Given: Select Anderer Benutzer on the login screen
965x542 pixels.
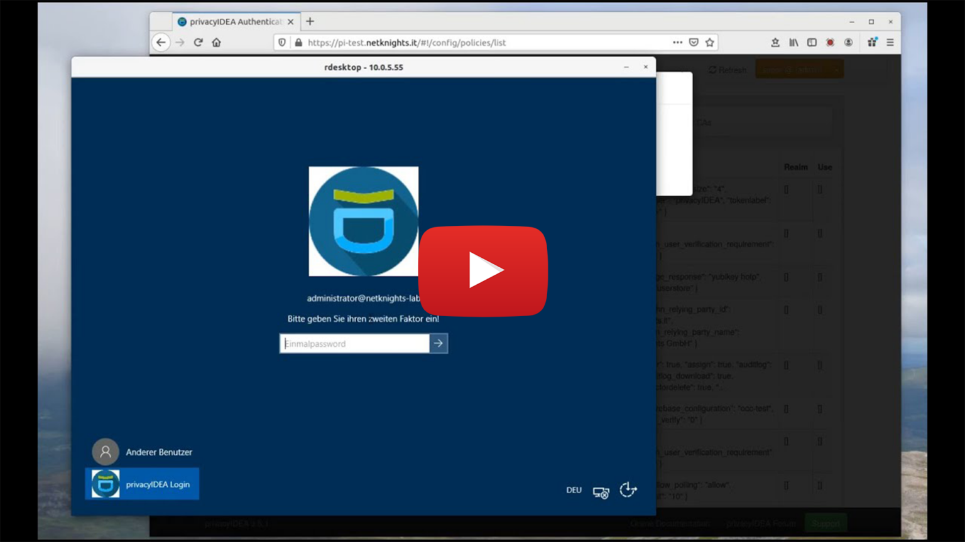Looking at the screenshot, I should pyautogui.click(x=159, y=452).
